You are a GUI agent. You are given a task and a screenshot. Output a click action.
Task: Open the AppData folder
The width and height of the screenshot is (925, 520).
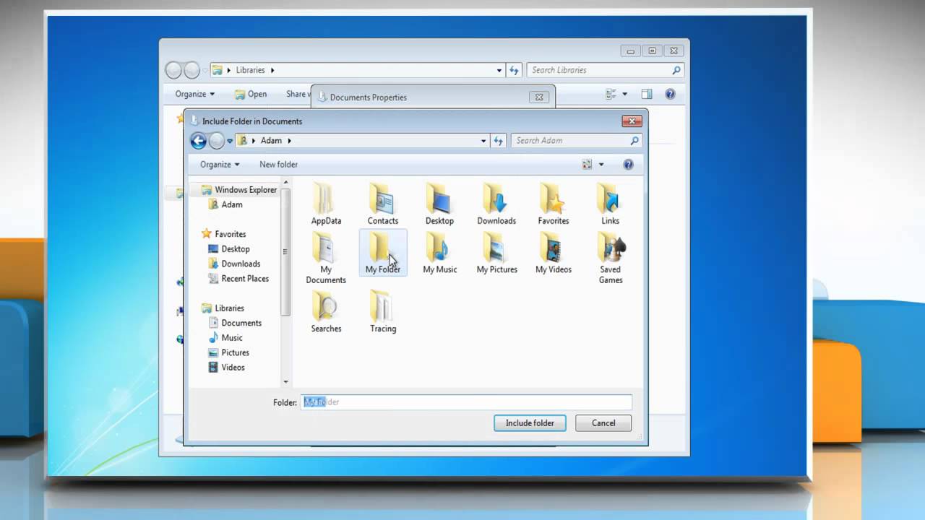pyautogui.click(x=326, y=204)
